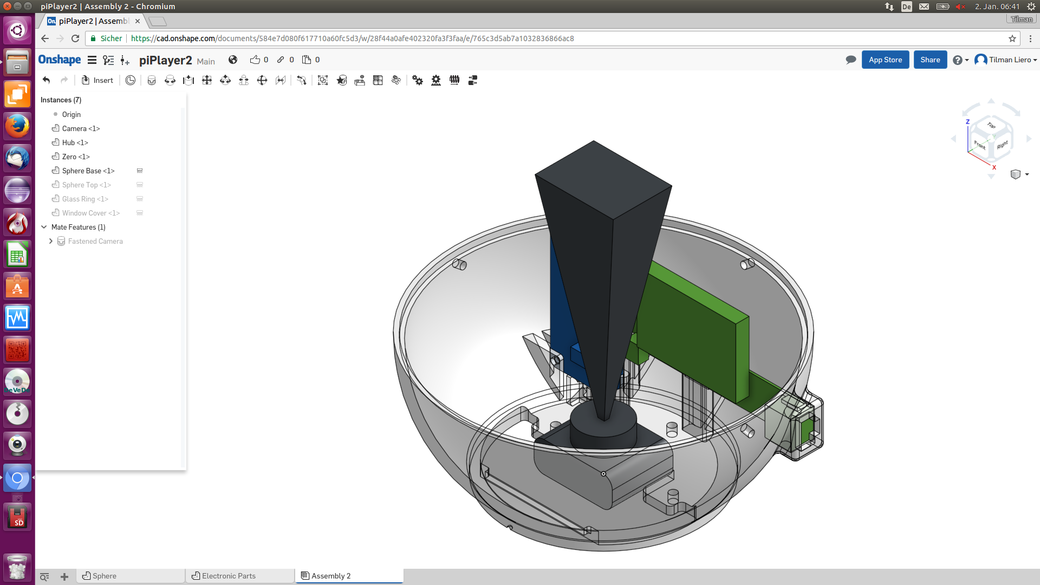The image size is (1040, 585).
Task: Click the Undo arrow in the toolbar
Action: click(x=47, y=80)
